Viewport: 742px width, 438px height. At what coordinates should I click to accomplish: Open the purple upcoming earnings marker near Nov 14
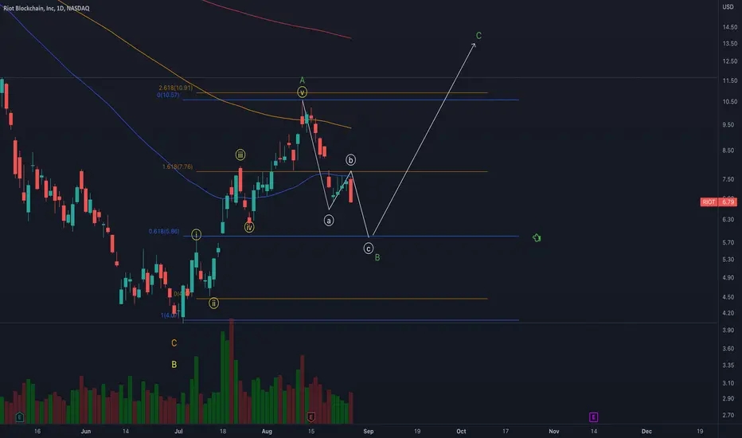(x=593, y=417)
